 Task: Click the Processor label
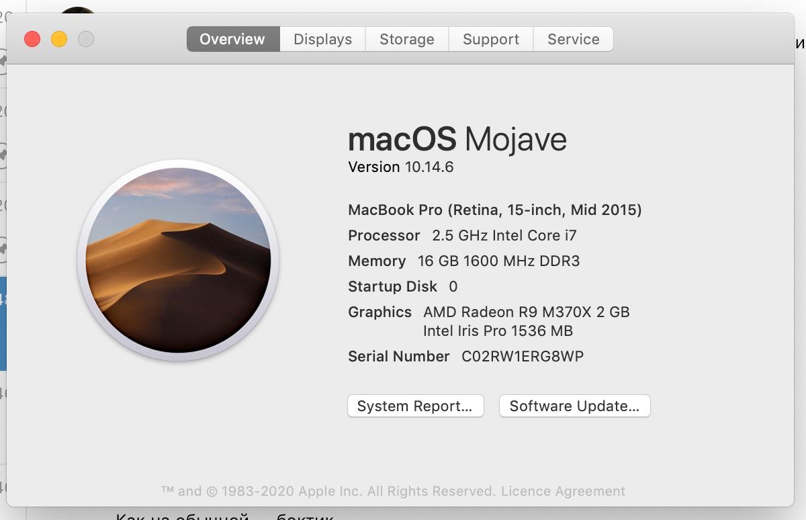(x=384, y=236)
